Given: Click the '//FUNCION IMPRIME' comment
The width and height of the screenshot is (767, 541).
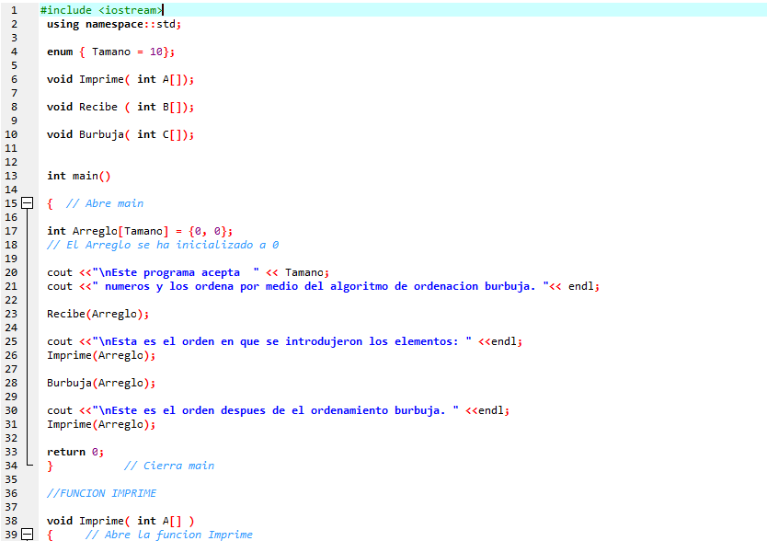Looking at the screenshot, I should pos(102,493).
